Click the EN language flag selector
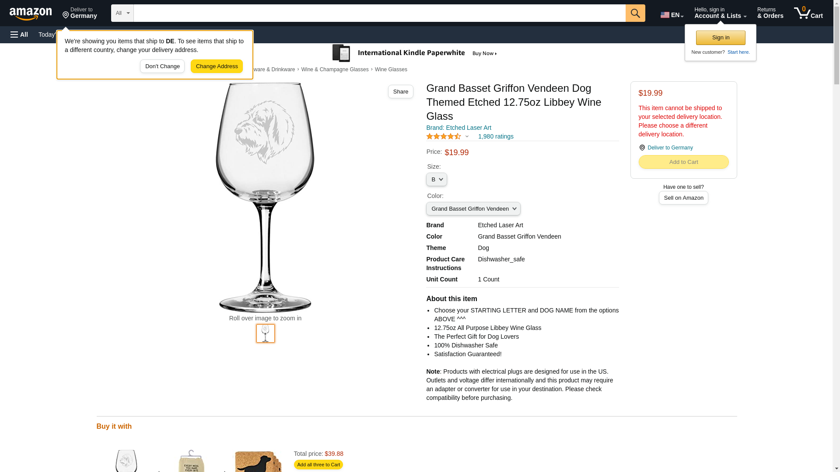 [x=672, y=15]
